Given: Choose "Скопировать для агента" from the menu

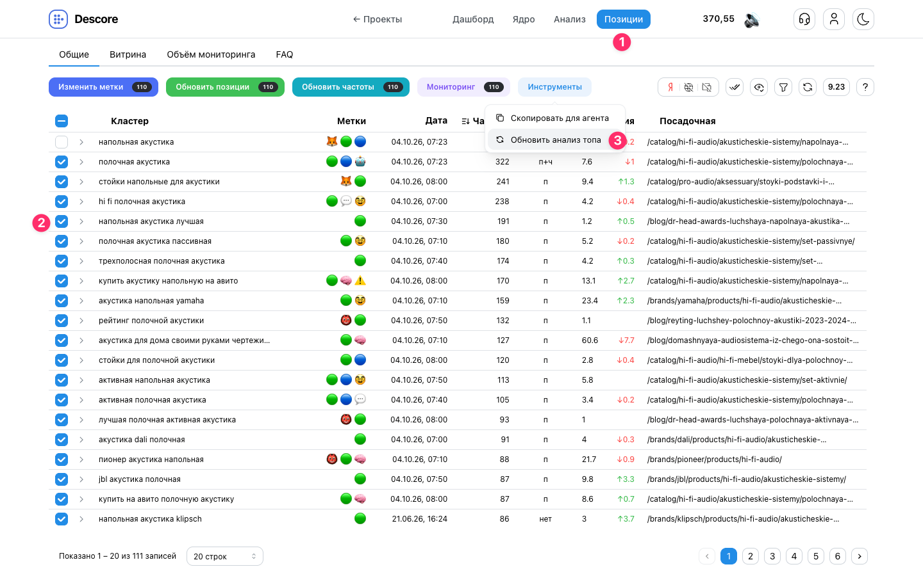Looking at the screenshot, I should pyautogui.click(x=555, y=118).
